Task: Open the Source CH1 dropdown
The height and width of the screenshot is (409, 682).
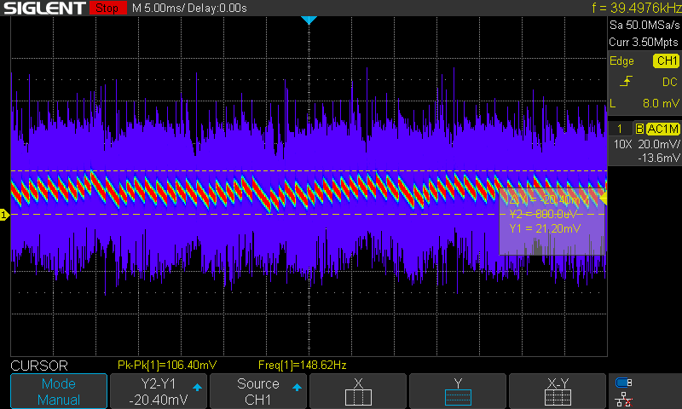Action: [258, 391]
